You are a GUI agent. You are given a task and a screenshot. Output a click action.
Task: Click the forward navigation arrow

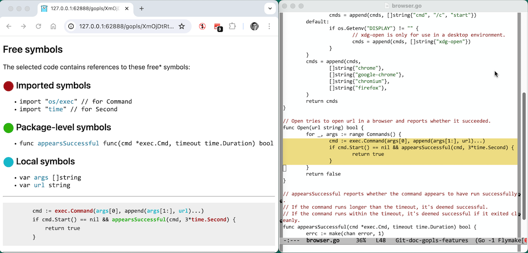click(x=24, y=27)
